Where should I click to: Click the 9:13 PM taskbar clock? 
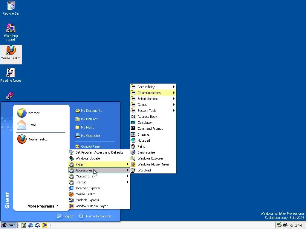[x=296, y=226]
